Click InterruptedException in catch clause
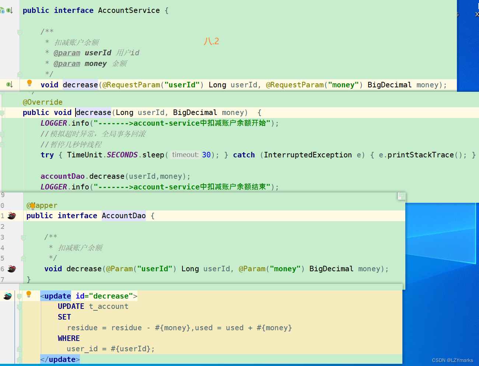Image resolution: width=479 pixels, height=366 pixels. click(308, 155)
